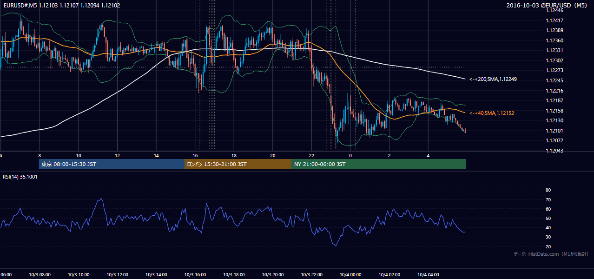The image size is (594, 279).
Task: Click the NY 21:00-06:00 JST session bar
Action: point(379,164)
